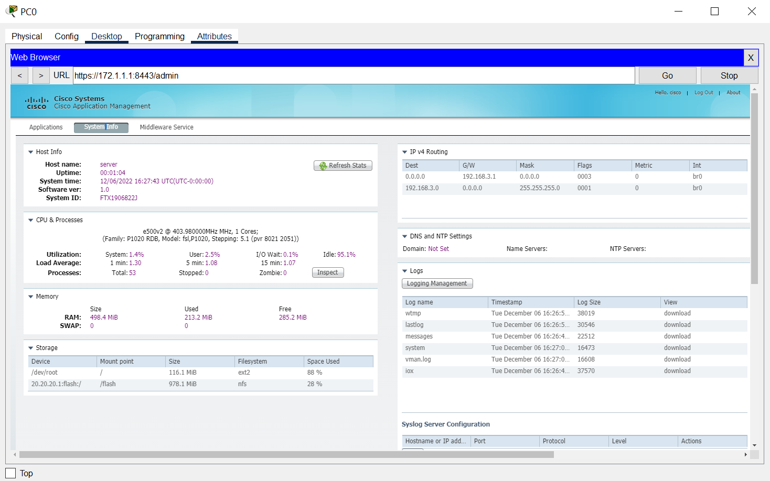The height and width of the screenshot is (481, 770).
Task: Check the Top checkbox
Action: click(10, 473)
